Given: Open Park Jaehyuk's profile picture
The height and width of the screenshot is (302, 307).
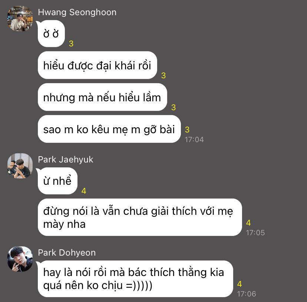Looking at the screenshot, I should click(x=20, y=166).
